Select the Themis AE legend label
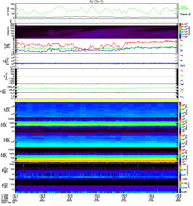This screenshot has width=193, height=206. point(185,14)
